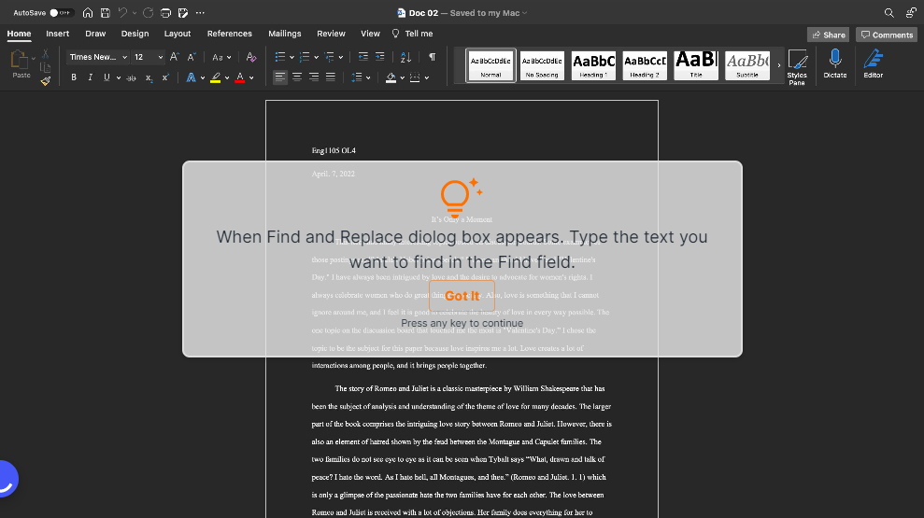Screen dimensions: 924x518
Task: Open font color dropdown arrow
Action: click(x=251, y=77)
